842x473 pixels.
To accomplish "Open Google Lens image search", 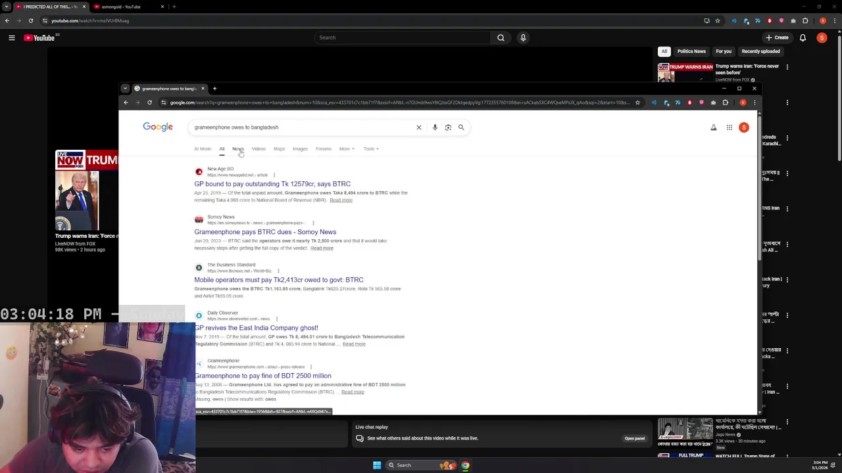I will (448, 127).
